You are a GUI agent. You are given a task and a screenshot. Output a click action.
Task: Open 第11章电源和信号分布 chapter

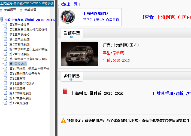pos(25,74)
